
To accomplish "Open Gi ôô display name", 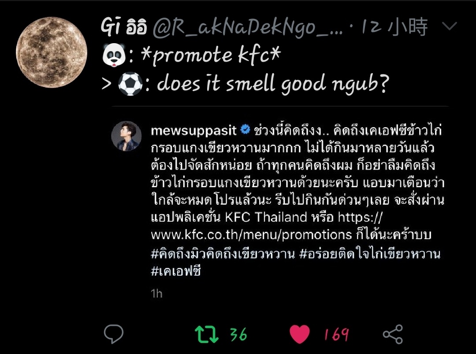I will tap(124, 27).
